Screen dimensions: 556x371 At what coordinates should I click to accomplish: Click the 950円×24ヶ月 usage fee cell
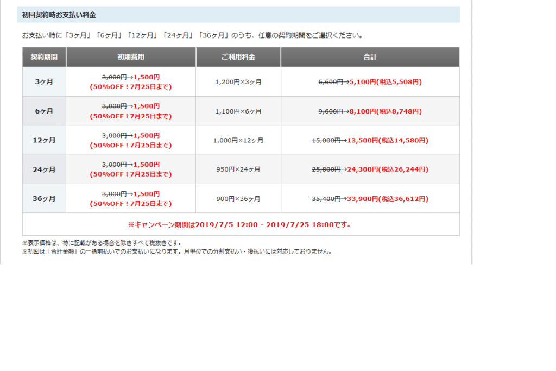coord(238,169)
